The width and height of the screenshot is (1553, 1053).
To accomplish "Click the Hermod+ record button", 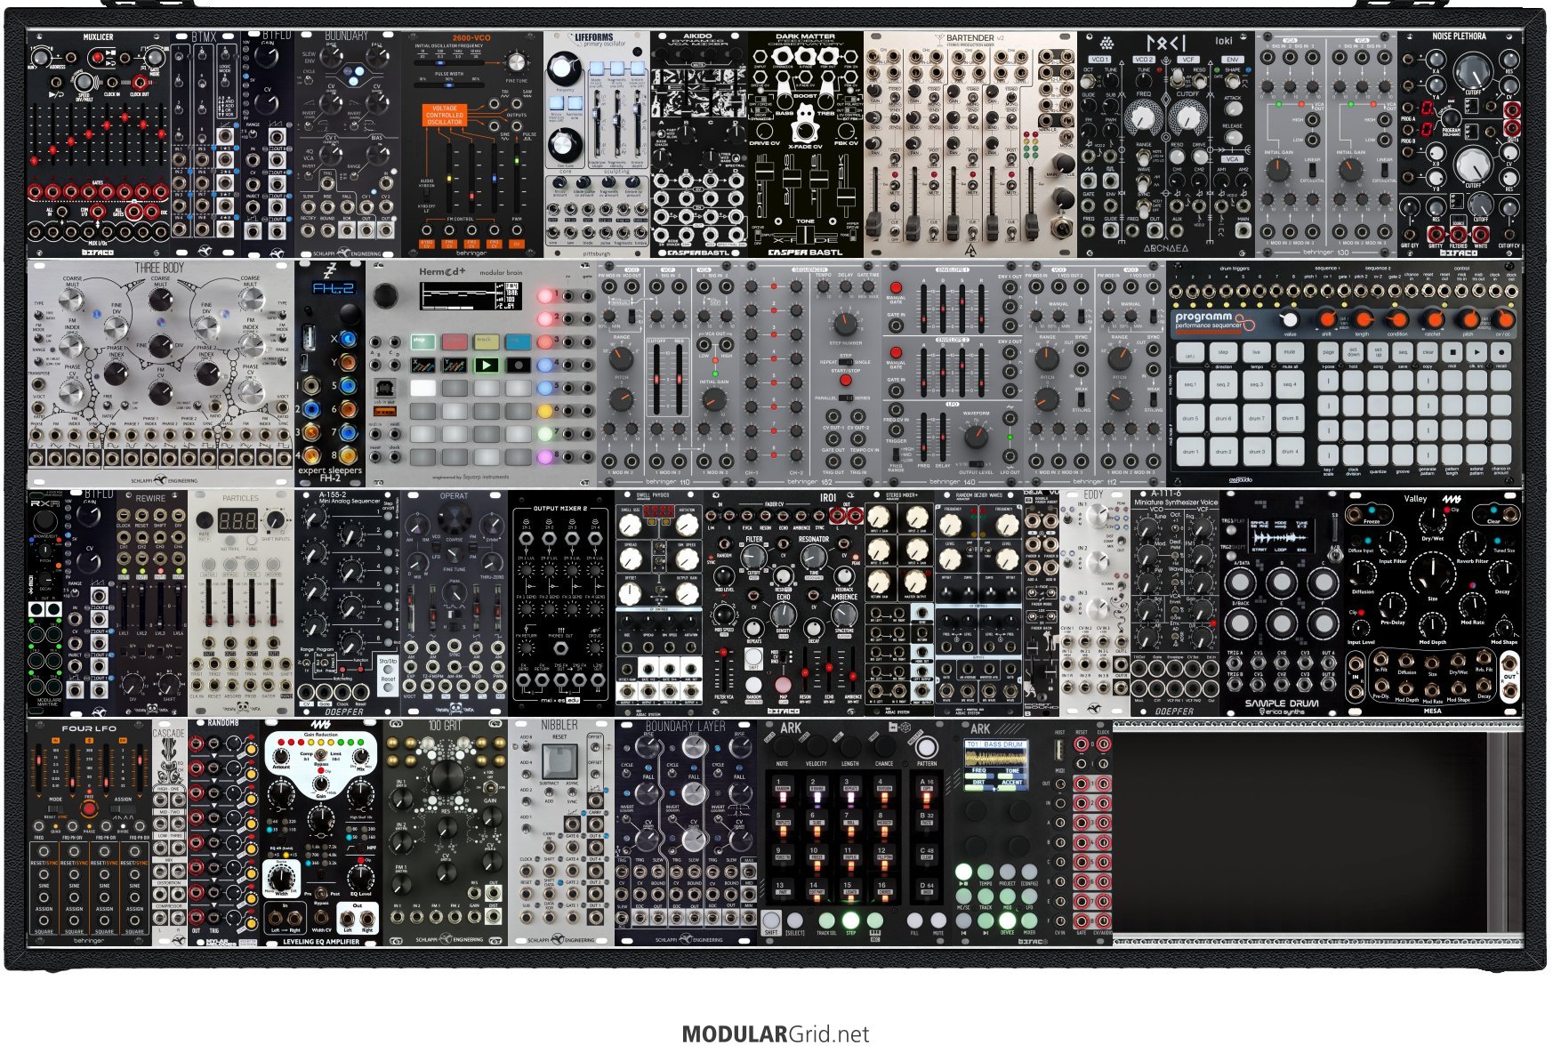I will [519, 365].
